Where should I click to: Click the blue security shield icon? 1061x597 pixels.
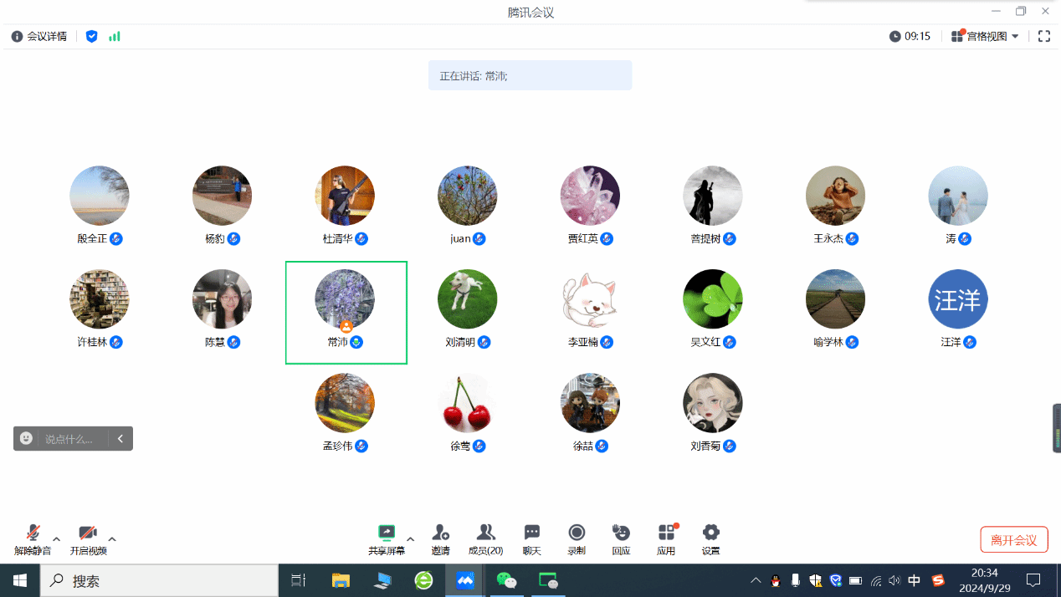[92, 37]
